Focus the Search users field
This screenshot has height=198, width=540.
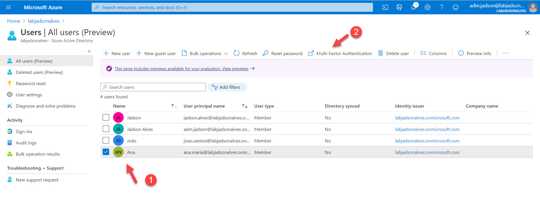pyautogui.click(x=153, y=87)
